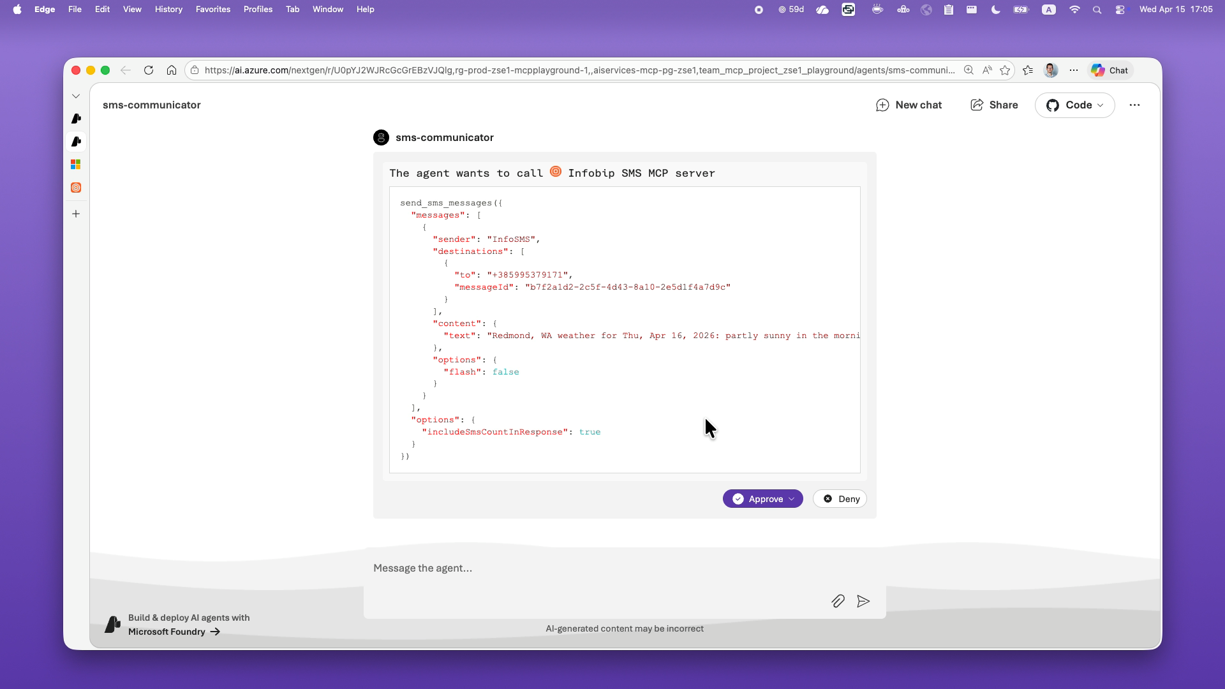
Task: Open the three-dot more options menu
Action: coord(1134,105)
